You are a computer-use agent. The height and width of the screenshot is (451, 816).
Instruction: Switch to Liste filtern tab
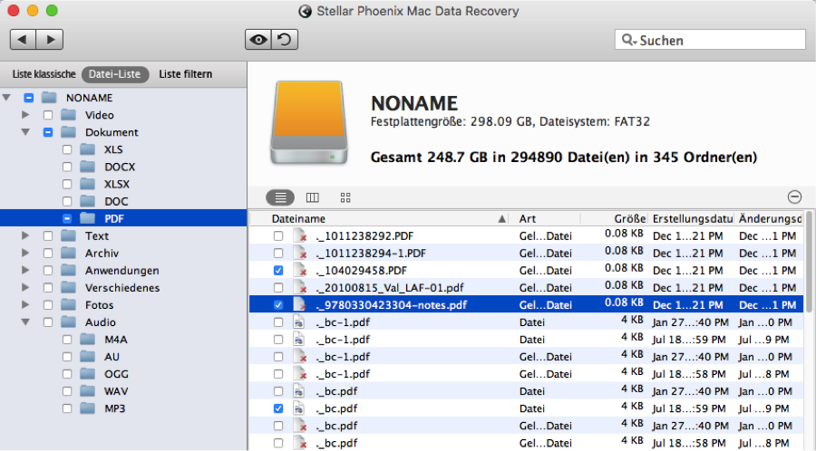tap(186, 74)
